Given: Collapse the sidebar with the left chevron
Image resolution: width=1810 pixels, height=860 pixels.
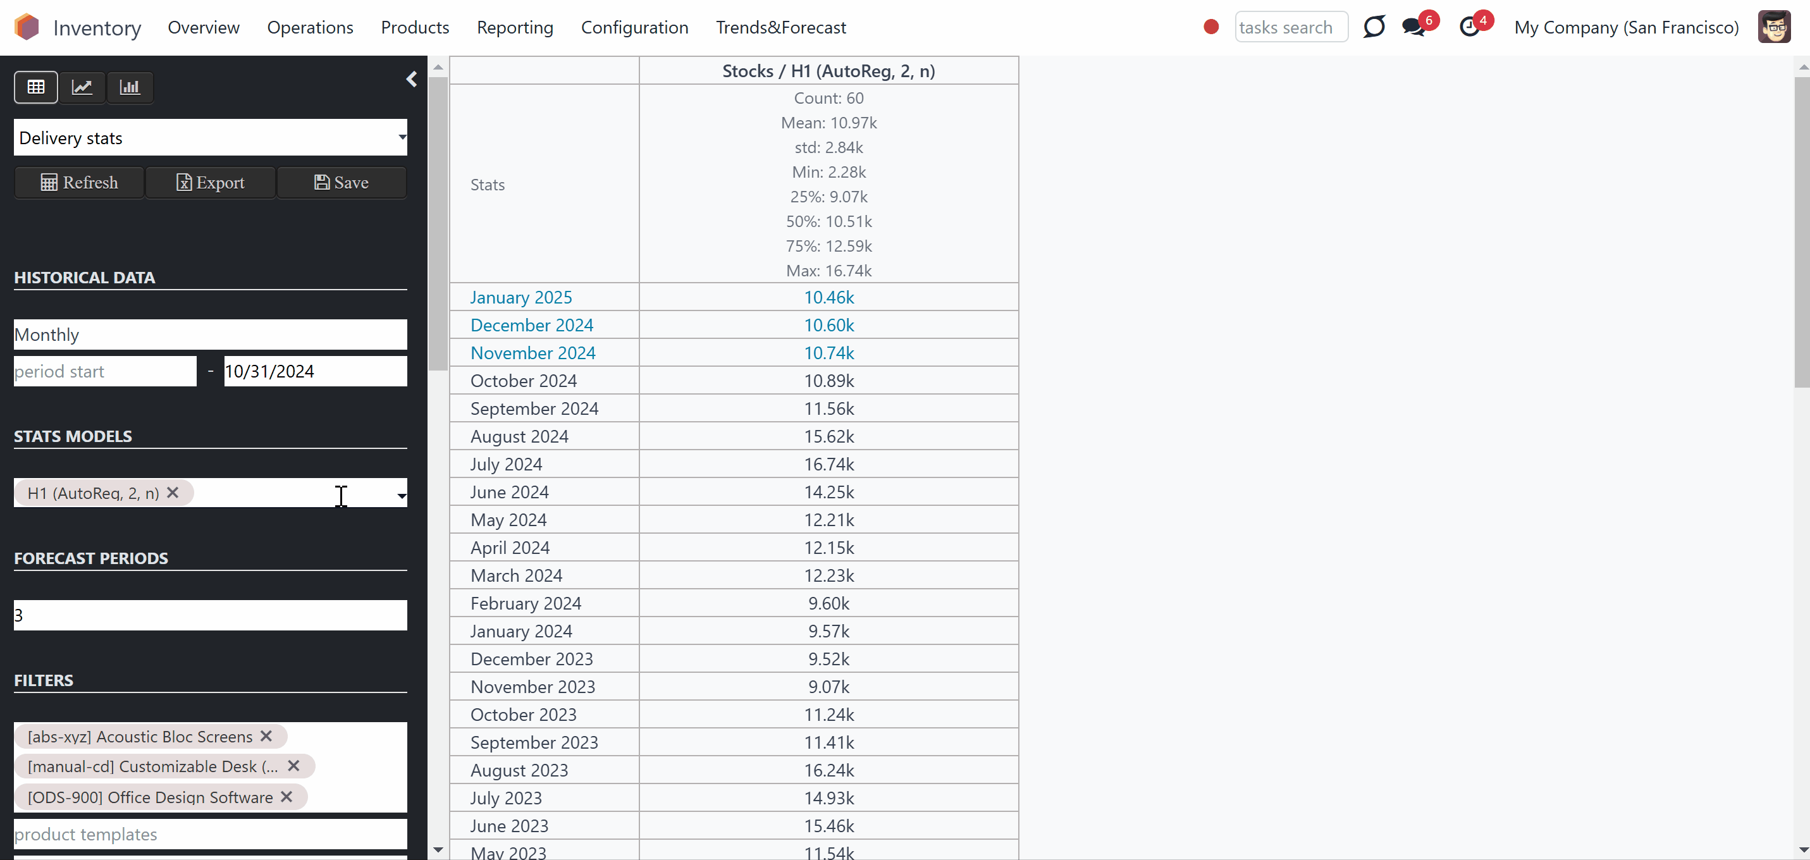Looking at the screenshot, I should pyautogui.click(x=412, y=80).
